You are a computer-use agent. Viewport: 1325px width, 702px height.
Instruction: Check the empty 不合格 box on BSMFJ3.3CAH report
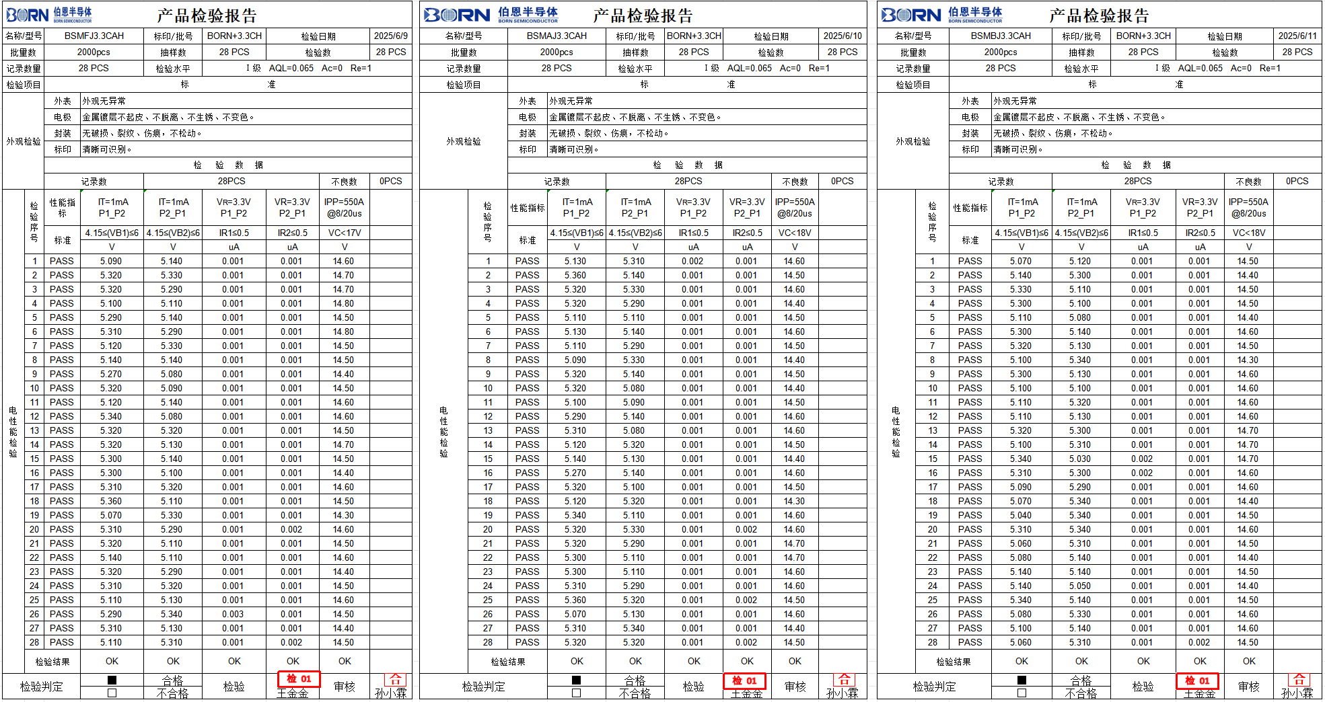coord(112,693)
